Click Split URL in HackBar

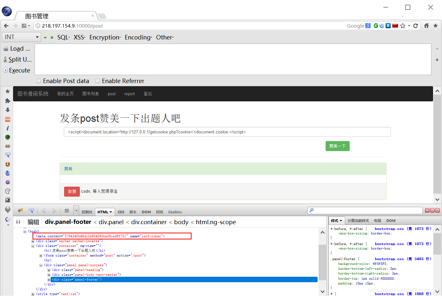(x=17, y=59)
